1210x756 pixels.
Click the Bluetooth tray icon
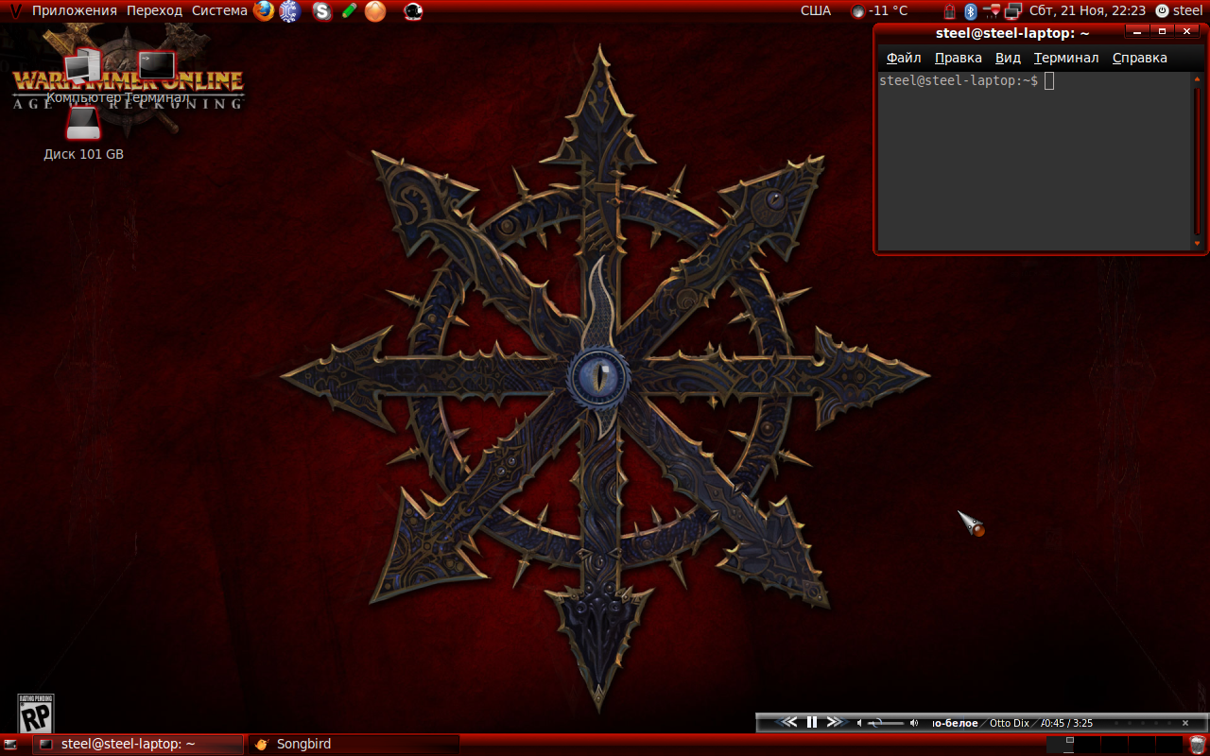click(970, 11)
